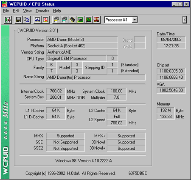
Task: Click the Original OEM Processor field
Action: pyautogui.click(x=76, y=58)
